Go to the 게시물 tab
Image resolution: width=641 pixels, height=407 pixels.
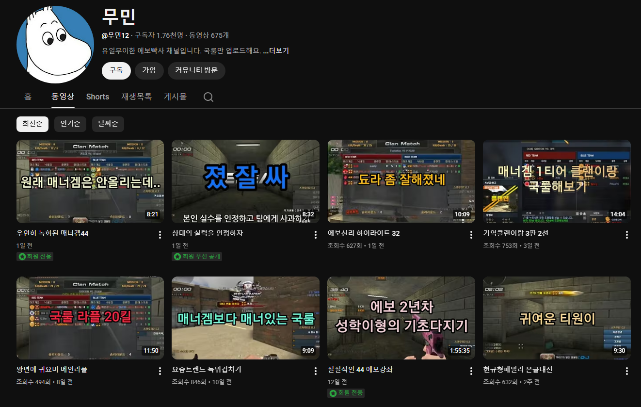(175, 97)
